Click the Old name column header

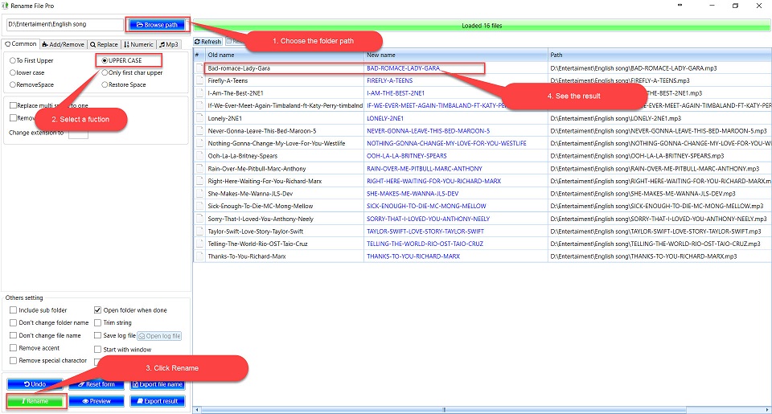(x=284, y=55)
